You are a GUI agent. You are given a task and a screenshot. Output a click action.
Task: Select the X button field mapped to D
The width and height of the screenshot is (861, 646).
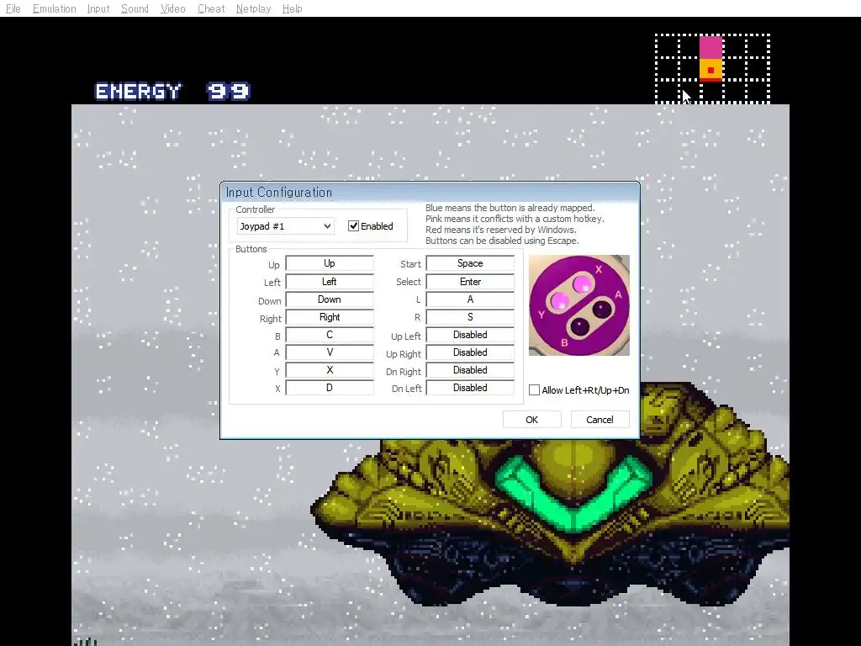coord(330,387)
